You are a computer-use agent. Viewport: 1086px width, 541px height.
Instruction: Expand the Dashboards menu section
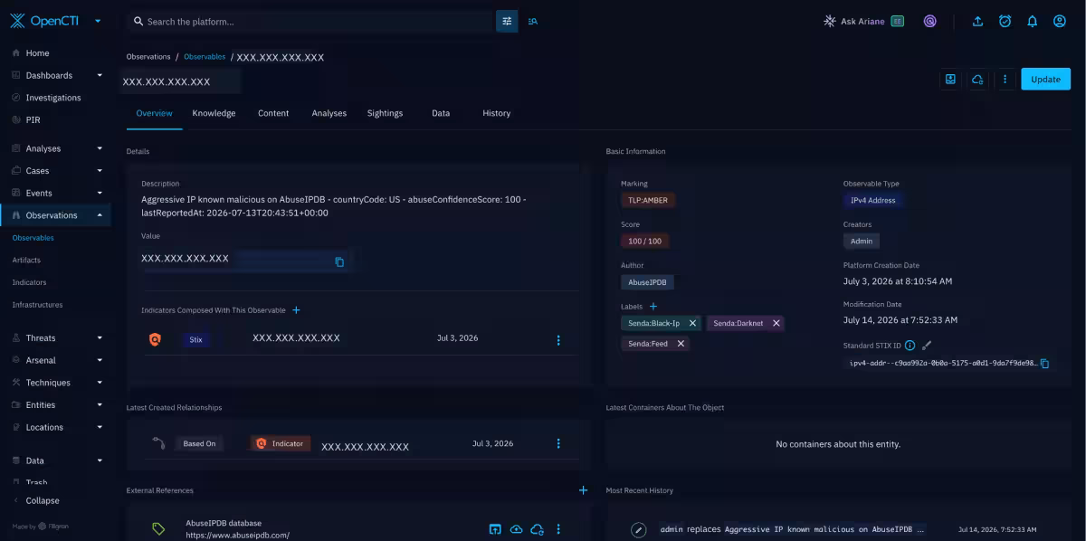click(x=100, y=75)
